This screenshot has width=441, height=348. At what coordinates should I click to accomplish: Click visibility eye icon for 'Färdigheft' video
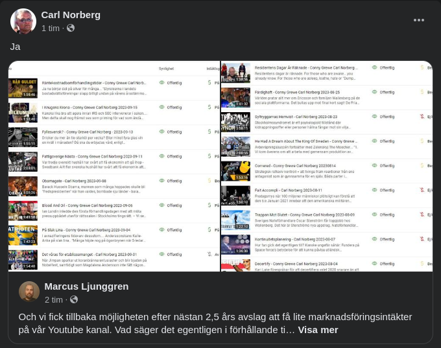point(375,91)
